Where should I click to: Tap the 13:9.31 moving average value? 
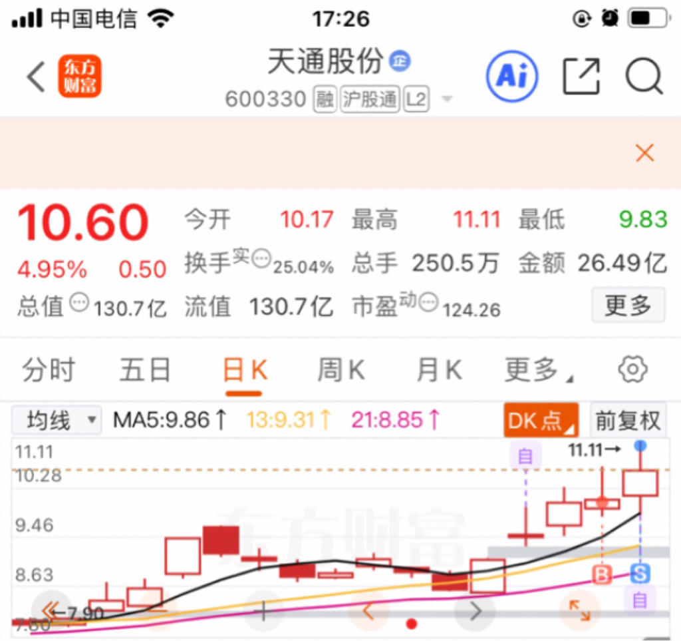point(289,420)
